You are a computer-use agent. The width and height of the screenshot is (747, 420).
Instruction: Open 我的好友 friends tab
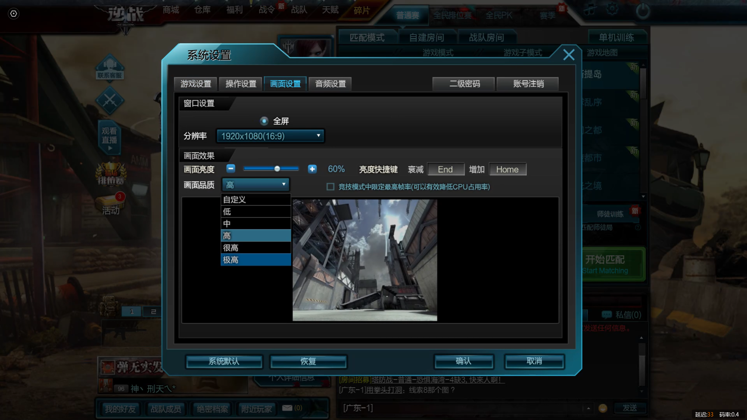pos(120,409)
